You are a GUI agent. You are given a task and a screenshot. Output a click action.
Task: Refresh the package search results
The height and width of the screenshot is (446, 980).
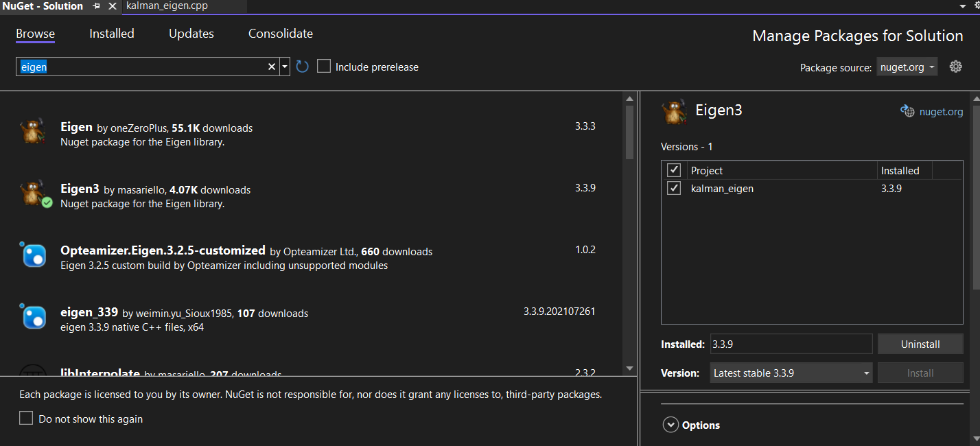pos(302,67)
